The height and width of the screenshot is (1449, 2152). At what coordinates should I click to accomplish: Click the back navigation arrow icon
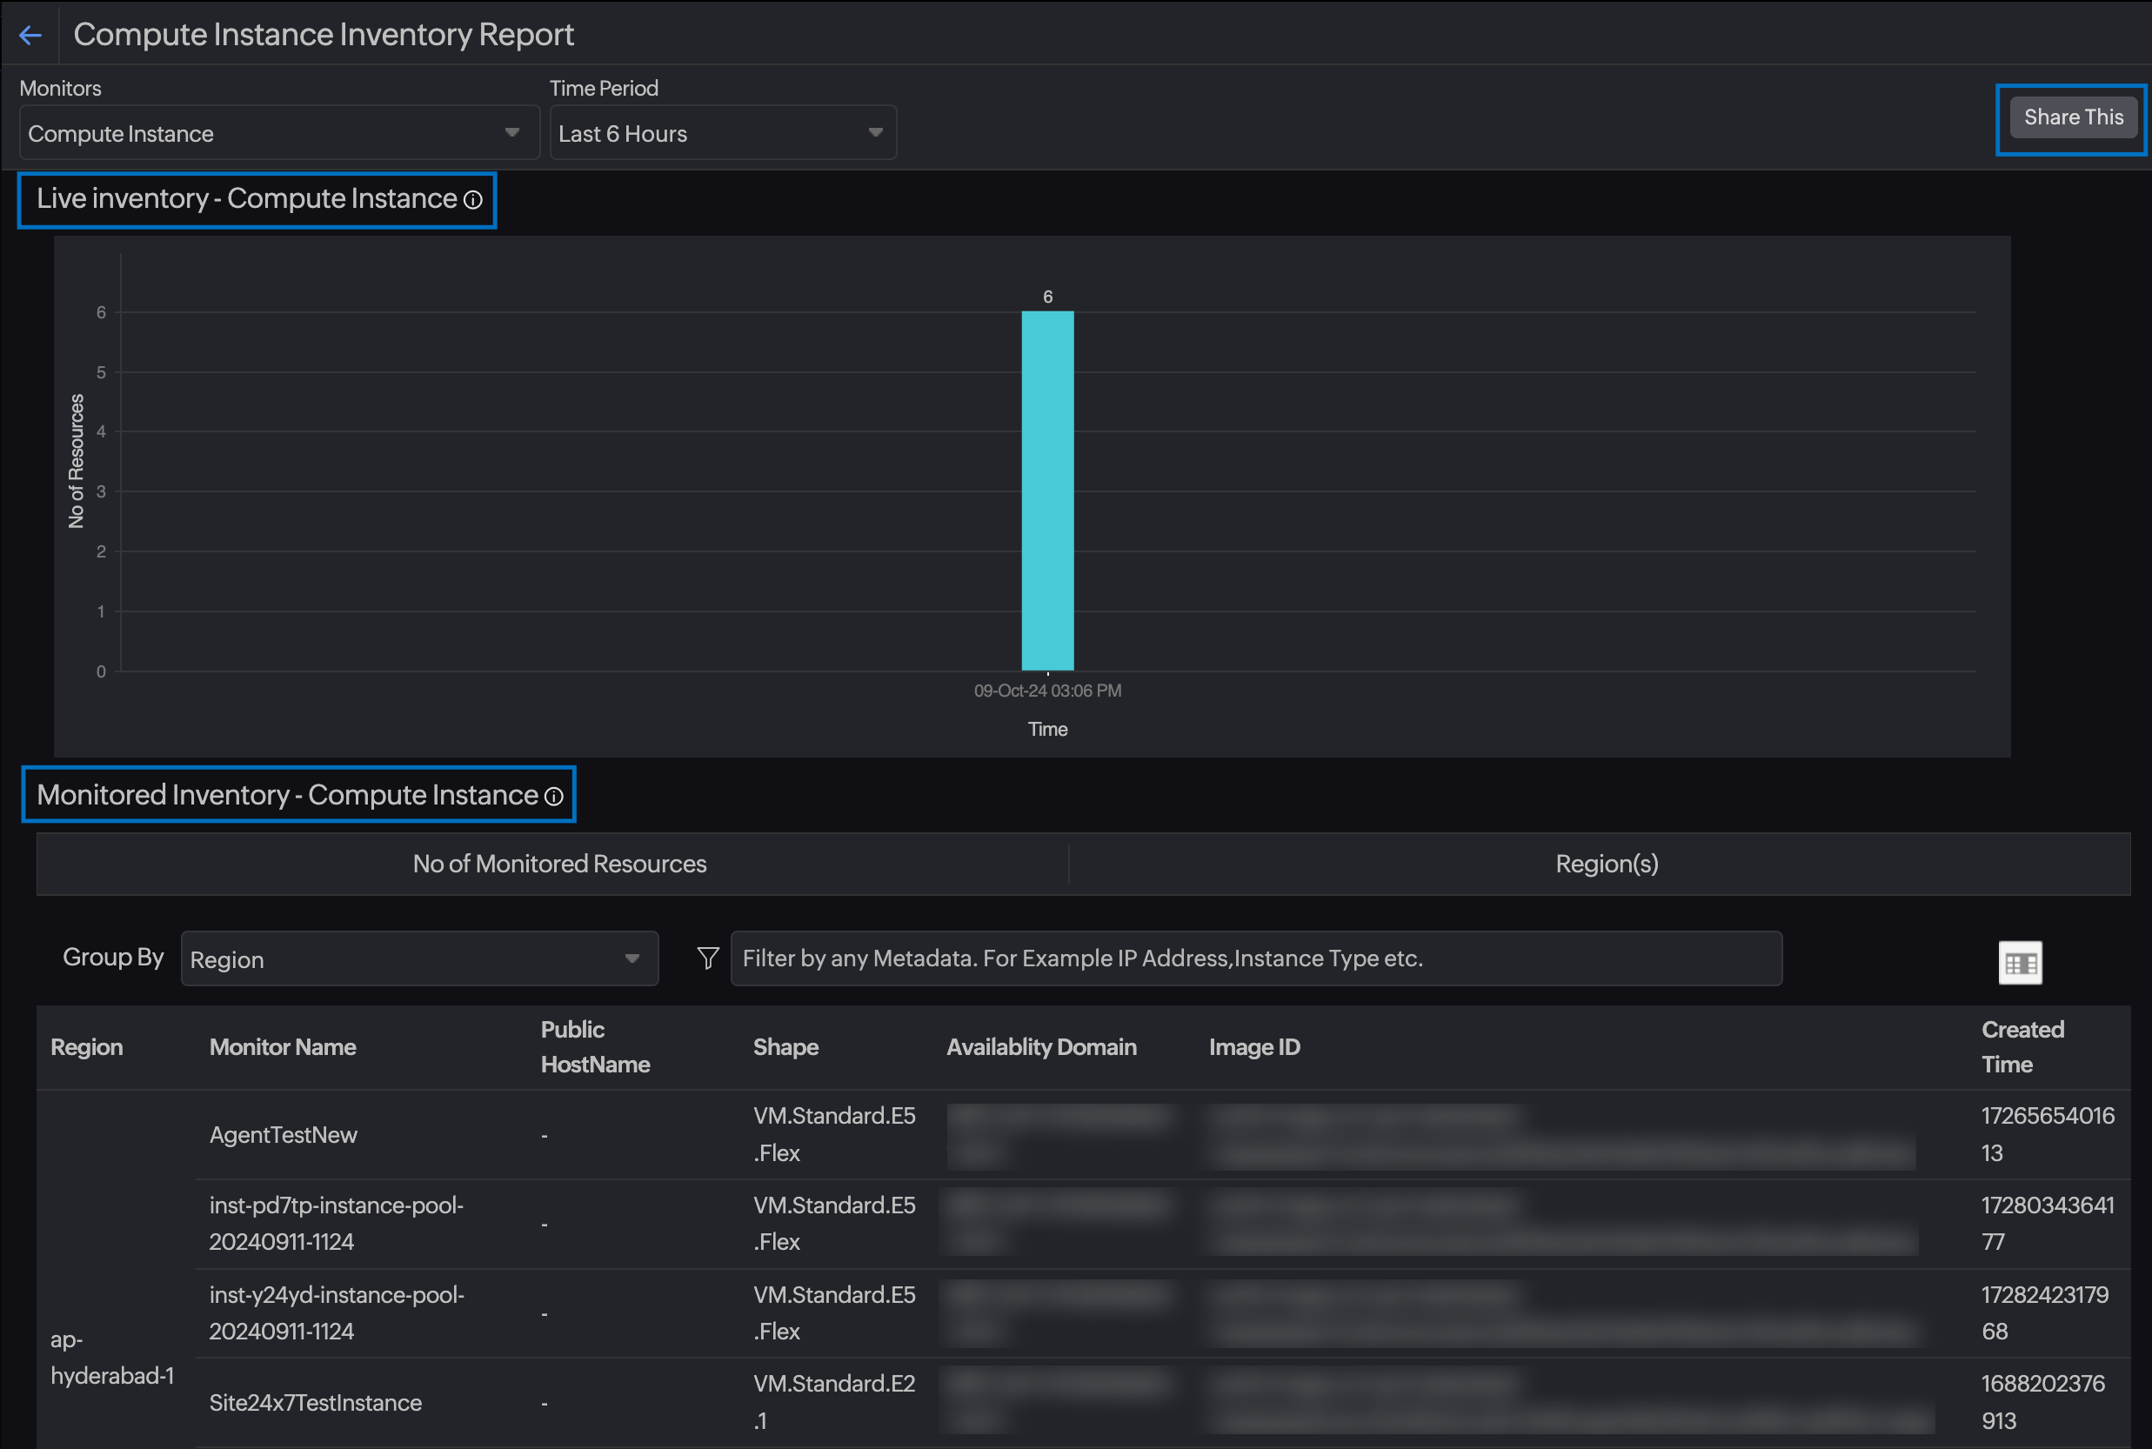pos(30,30)
